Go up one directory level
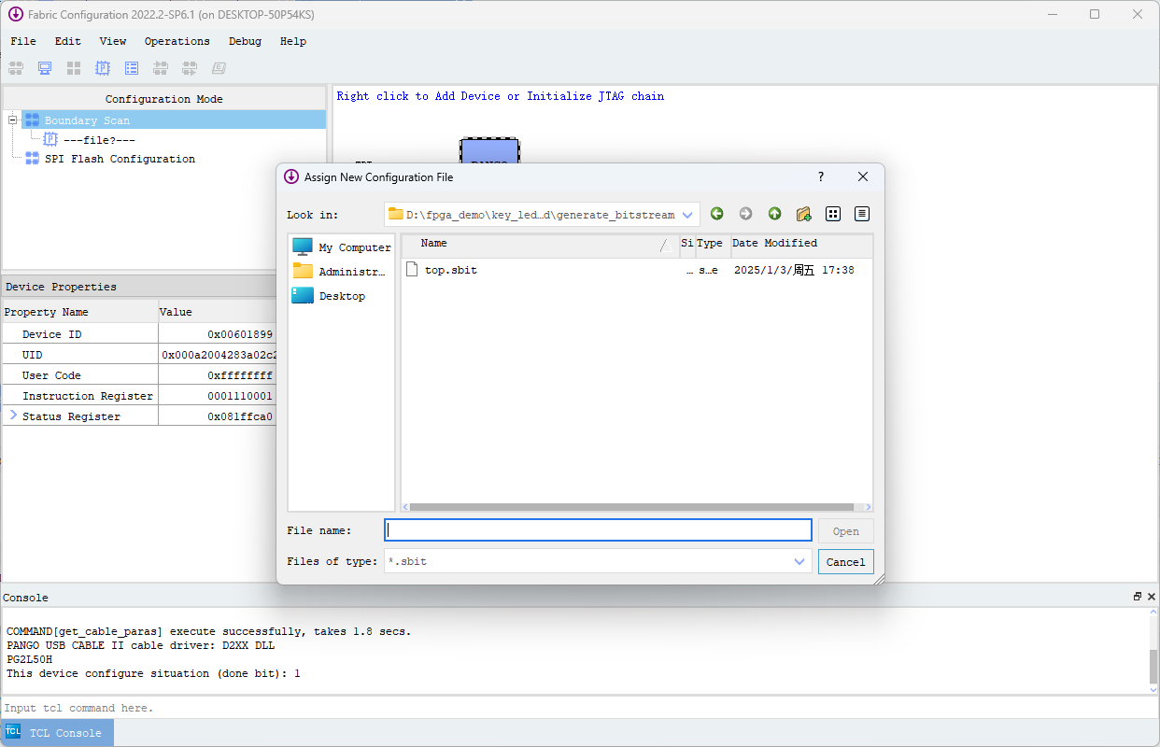 click(774, 214)
